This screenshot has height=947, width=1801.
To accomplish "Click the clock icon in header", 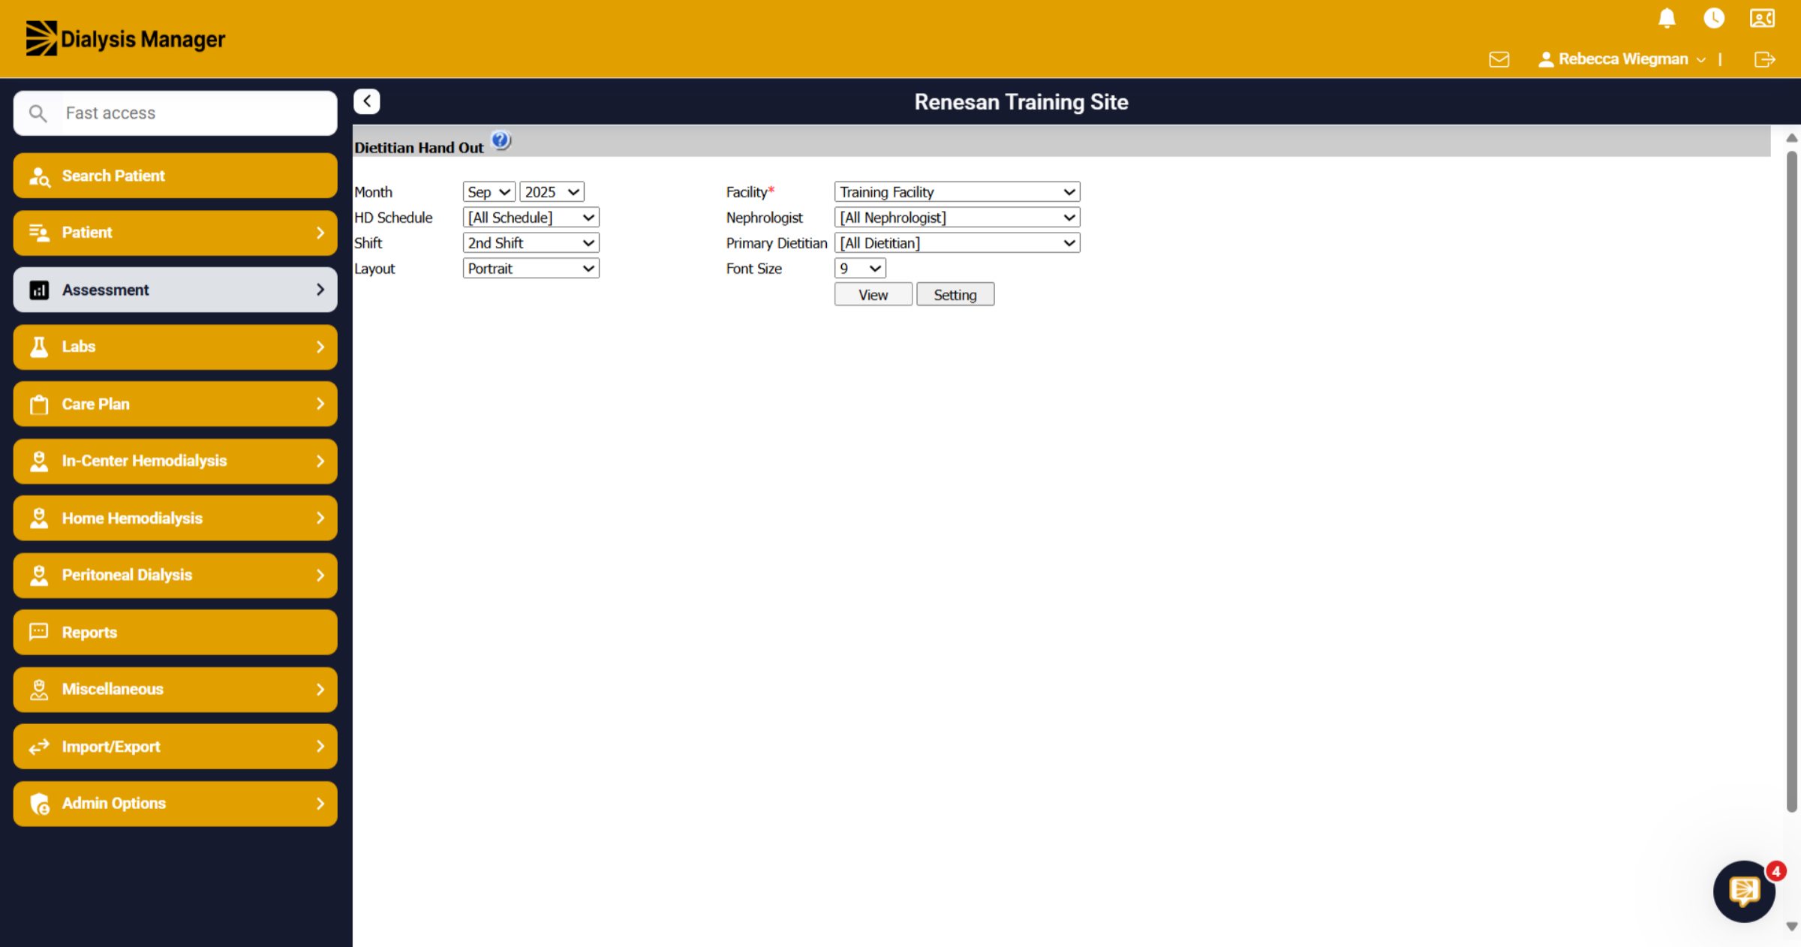I will click(x=1714, y=18).
